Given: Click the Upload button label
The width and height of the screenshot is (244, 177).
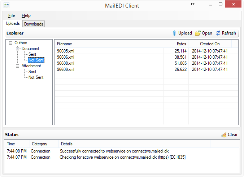Looking at the screenshot, I should pyautogui.click(x=185, y=33).
